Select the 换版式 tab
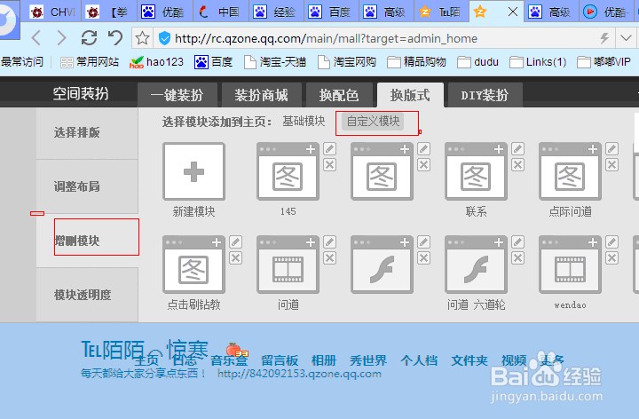 click(410, 95)
